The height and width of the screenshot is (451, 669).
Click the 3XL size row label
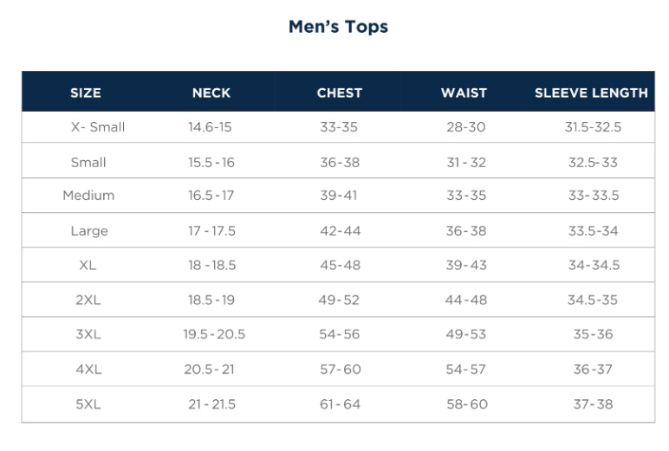tap(88, 334)
